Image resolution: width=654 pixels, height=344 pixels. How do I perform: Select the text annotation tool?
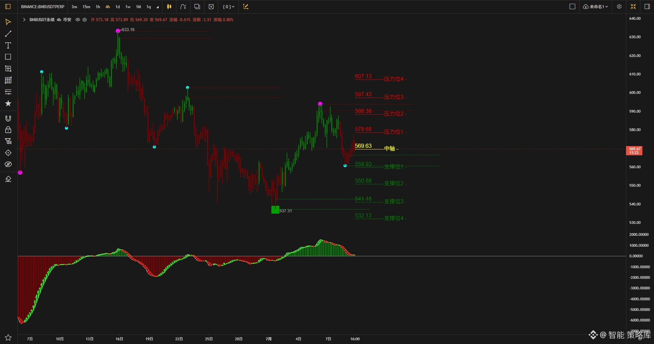(8, 45)
